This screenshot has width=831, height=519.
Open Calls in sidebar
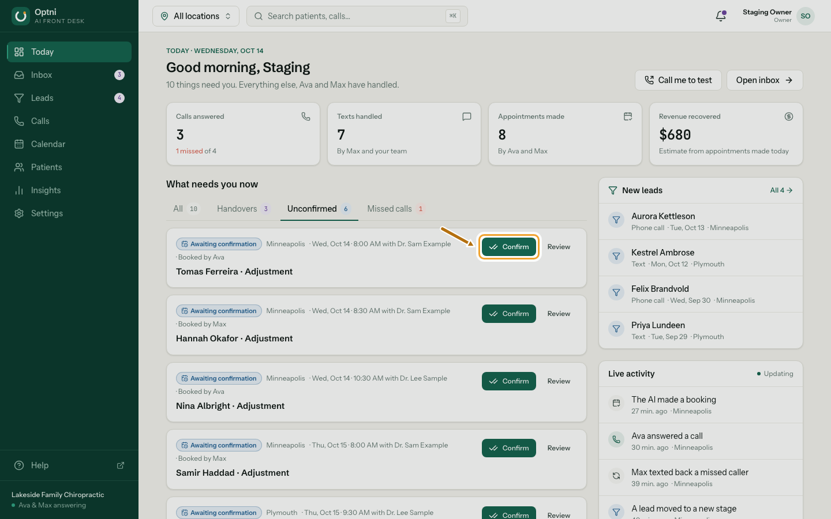click(69, 121)
